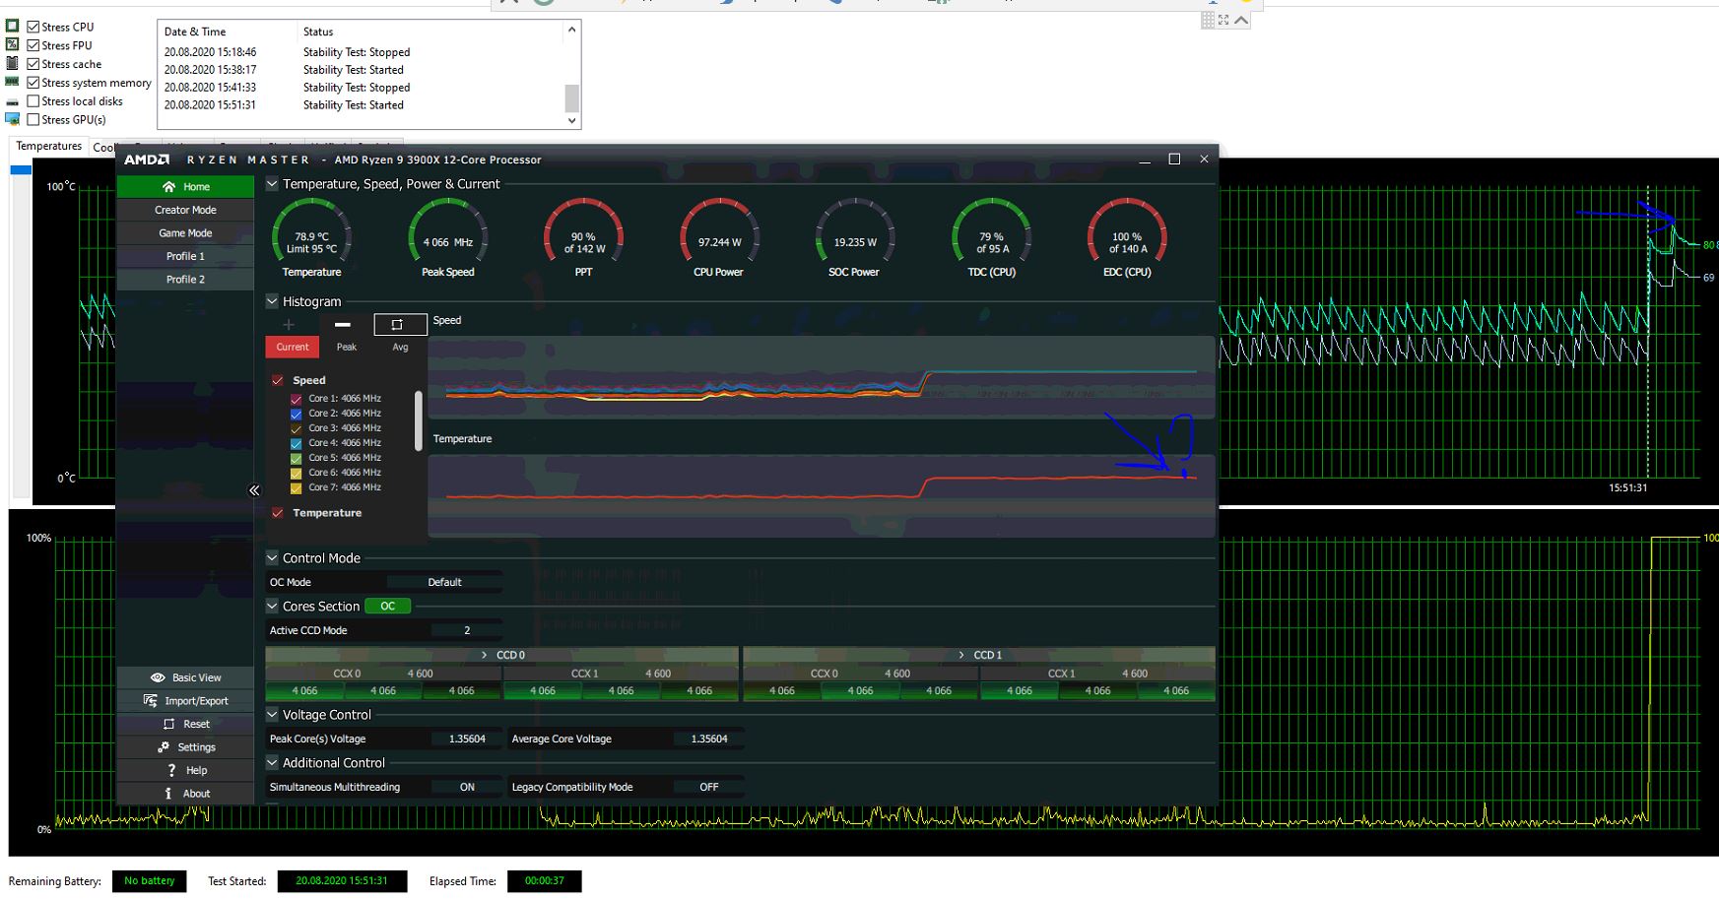The image size is (1719, 900).
Task: Open the Temperatures tab in stability test
Action: (49, 146)
